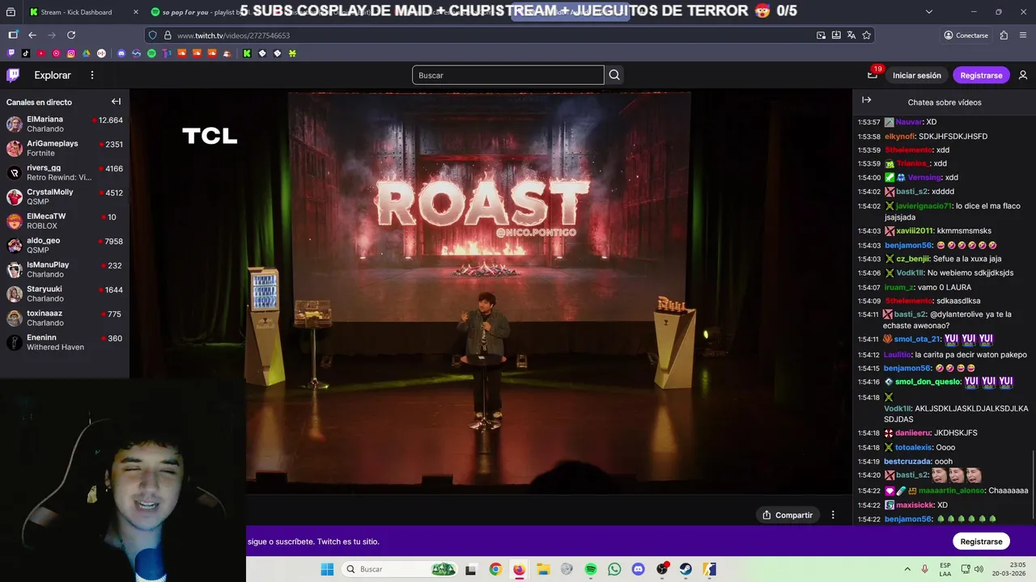Open browser extensions puzzle icon
This screenshot has height=582, width=1036.
coord(1004,36)
